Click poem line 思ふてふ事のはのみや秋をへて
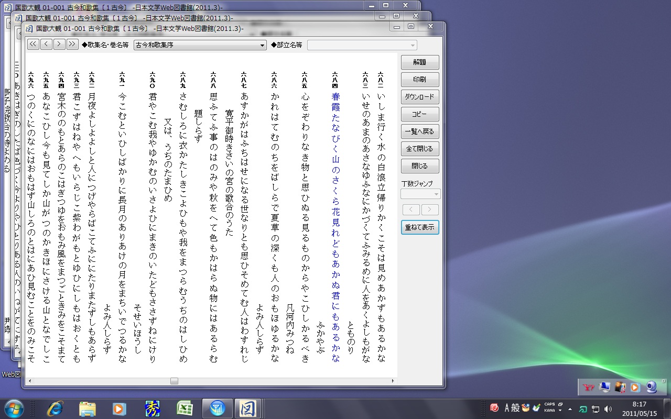The height and width of the screenshot is (419, 671). 213,227
